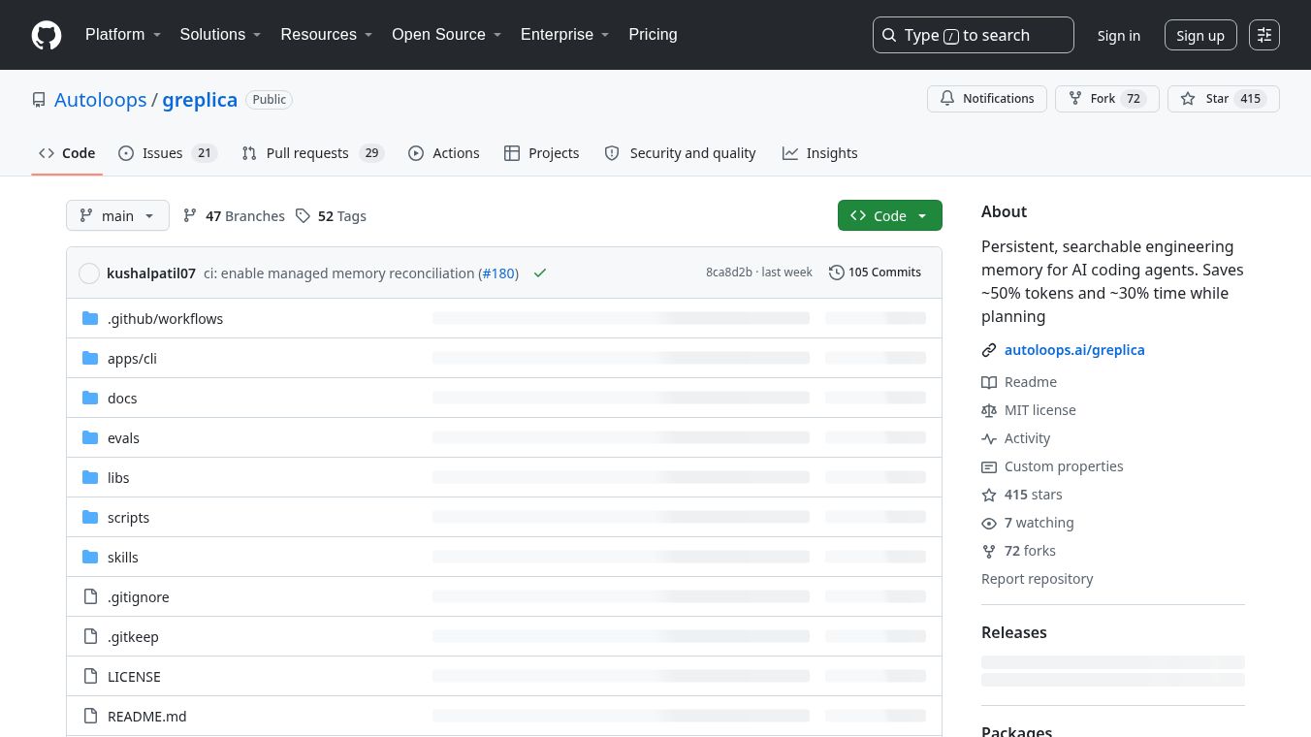Image resolution: width=1311 pixels, height=737 pixels.
Task: Open pull request #180 link
Action: [498, 273]
